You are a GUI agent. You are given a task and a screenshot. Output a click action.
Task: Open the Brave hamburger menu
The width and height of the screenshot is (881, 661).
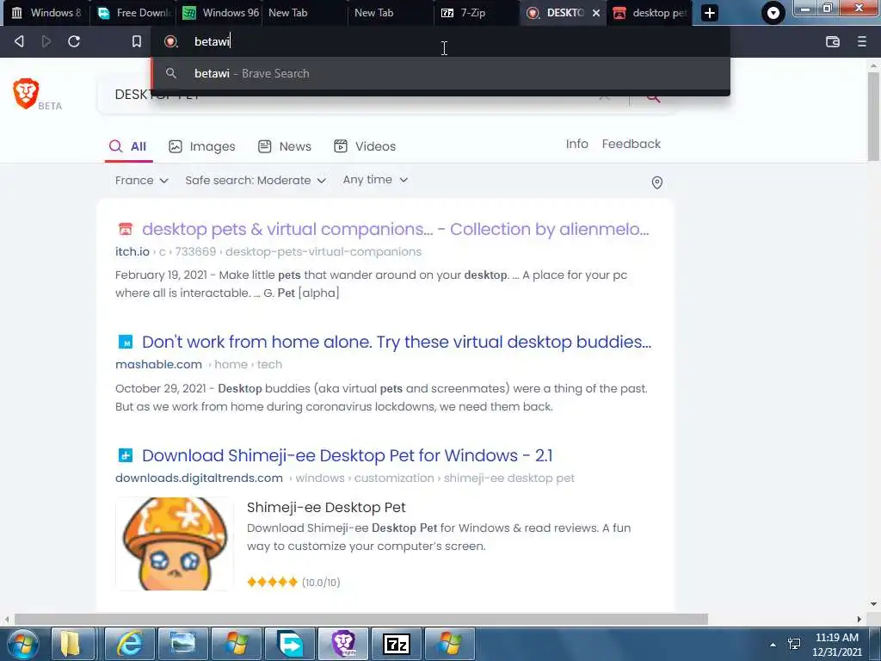point(862,41)
